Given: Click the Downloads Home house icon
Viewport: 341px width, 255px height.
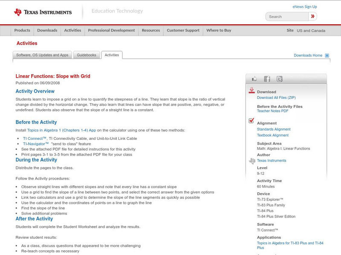Looking at the screenshot, I should coord(327,55).
